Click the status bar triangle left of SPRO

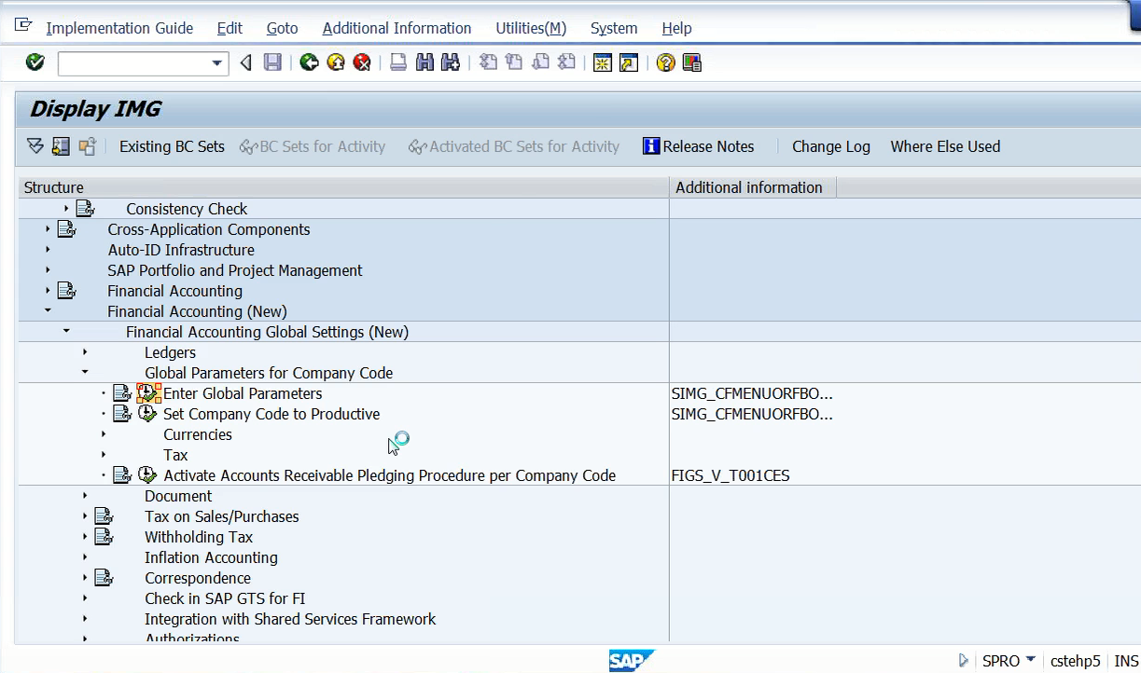click(965, 661)
